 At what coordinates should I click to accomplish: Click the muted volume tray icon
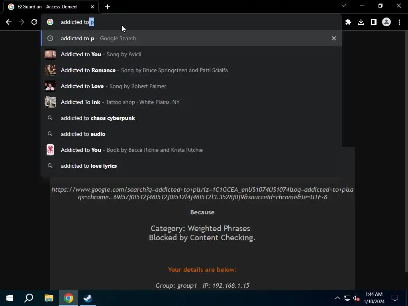(357, 298)
